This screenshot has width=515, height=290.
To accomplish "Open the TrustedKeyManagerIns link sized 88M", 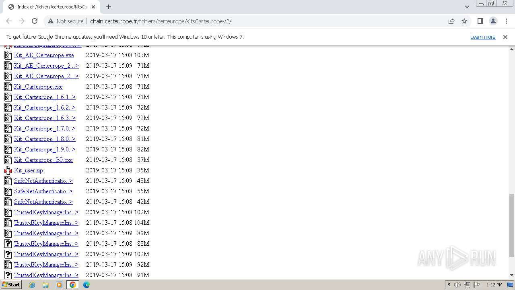I will 46,244.
